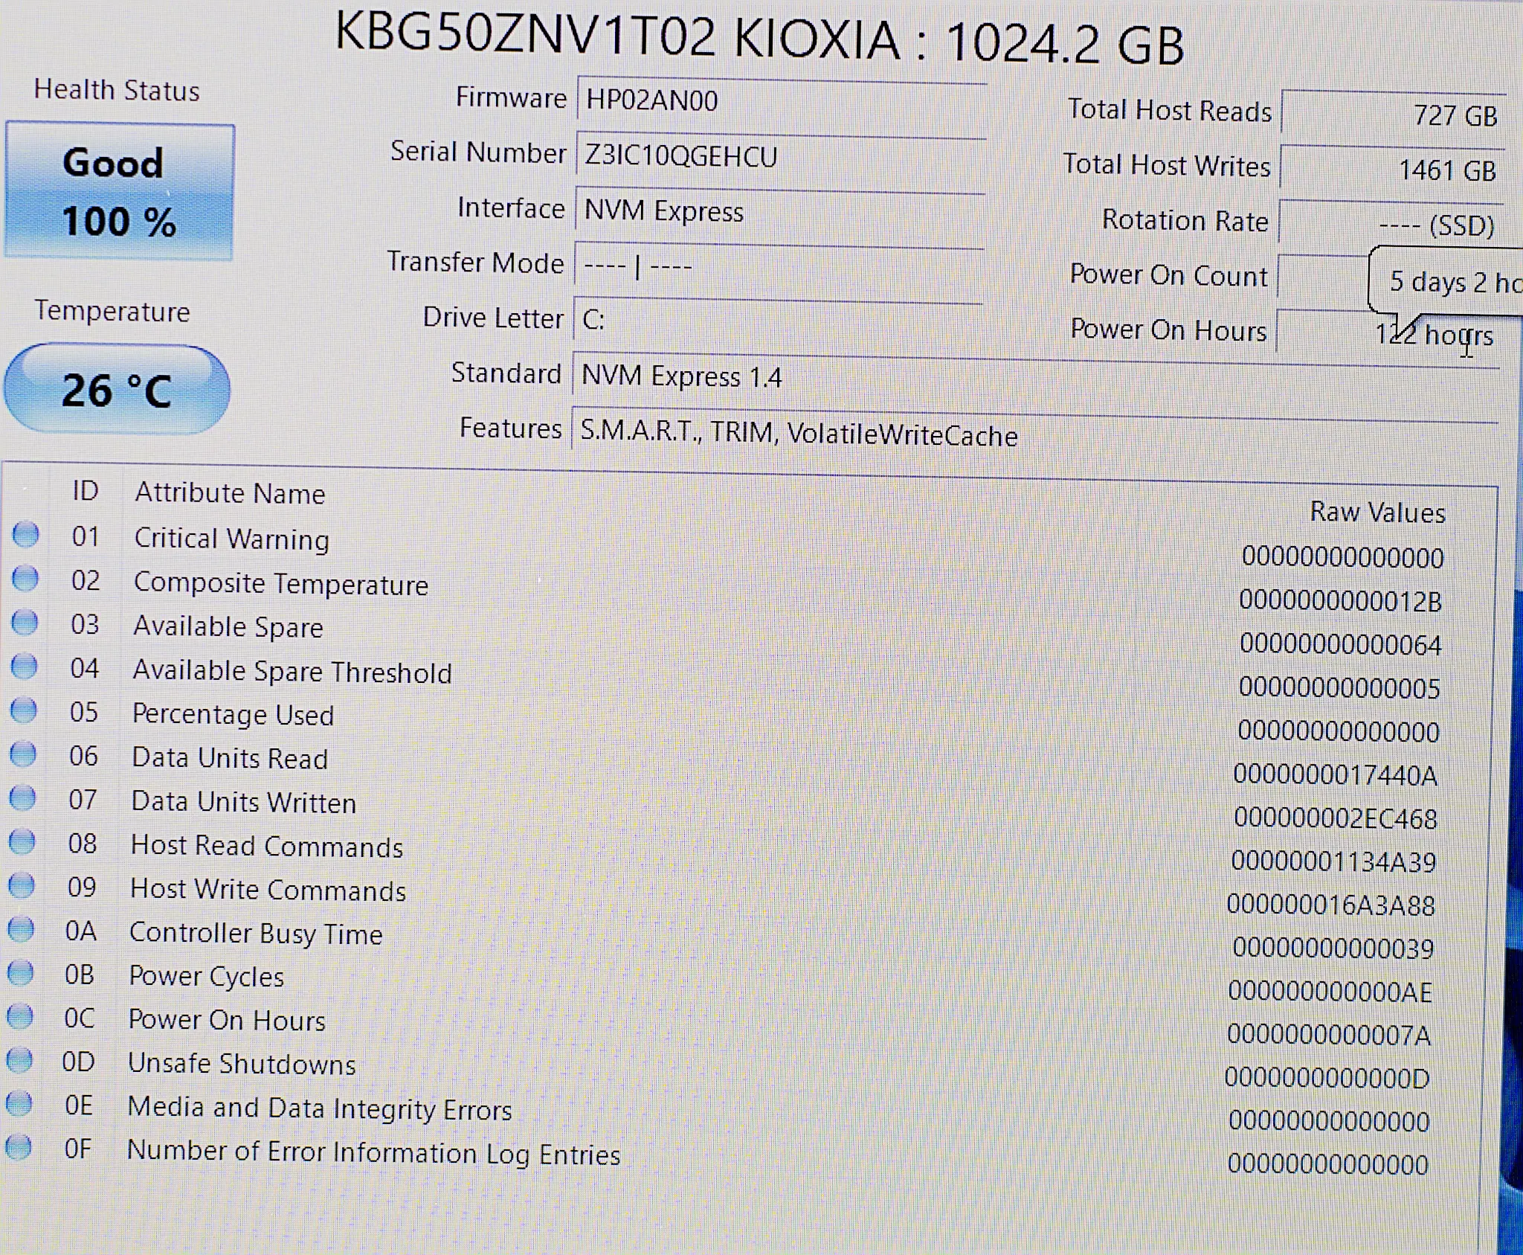This screenshot has width=1523, height=1255.
Task: Click status icon for Error Information Log Entries row
Action: click(19, 1147)
